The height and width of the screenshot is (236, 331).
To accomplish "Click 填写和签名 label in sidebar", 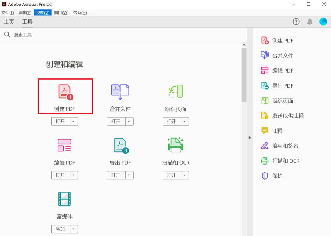I will tap(285, 146).
